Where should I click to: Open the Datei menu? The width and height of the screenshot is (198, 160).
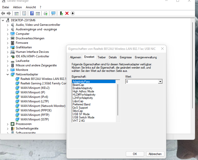[x=6, y=7]
